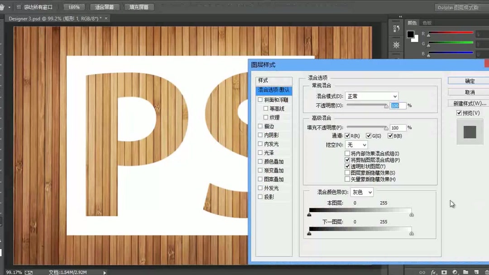
Task: Open the fx layer styles menu icon
Action: [x=433, y=272]
